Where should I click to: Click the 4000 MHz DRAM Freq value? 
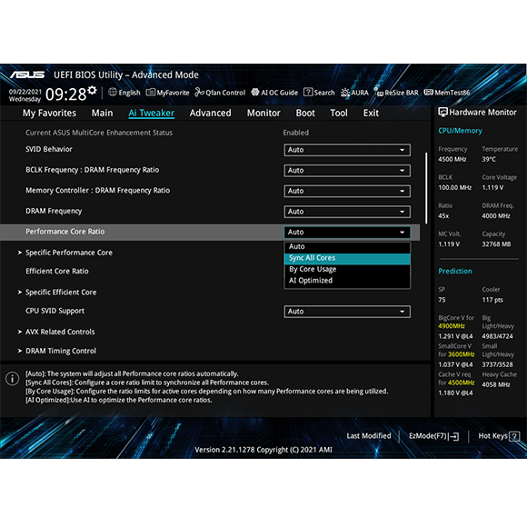tap(496, 215)
